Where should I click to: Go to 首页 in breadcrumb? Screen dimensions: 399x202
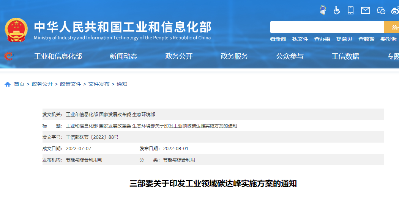(x=19, y=84)
